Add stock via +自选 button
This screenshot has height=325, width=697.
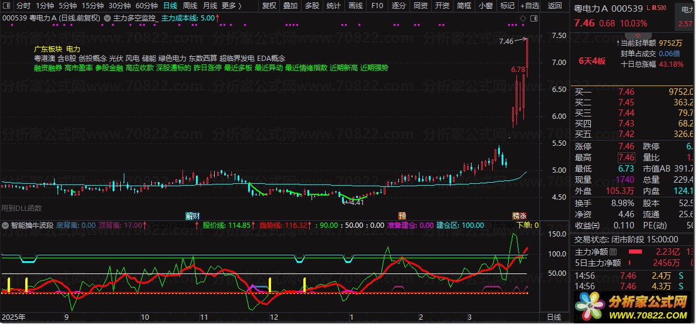529,6
